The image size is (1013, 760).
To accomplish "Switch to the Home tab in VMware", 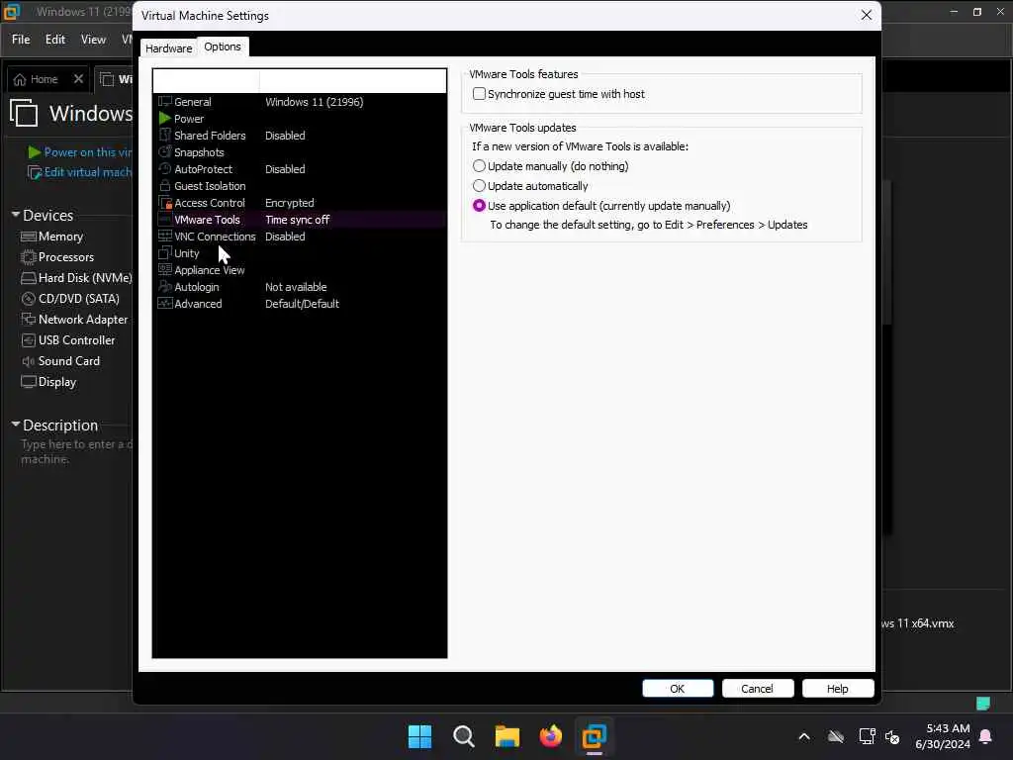I will click(x=44, y=79).
